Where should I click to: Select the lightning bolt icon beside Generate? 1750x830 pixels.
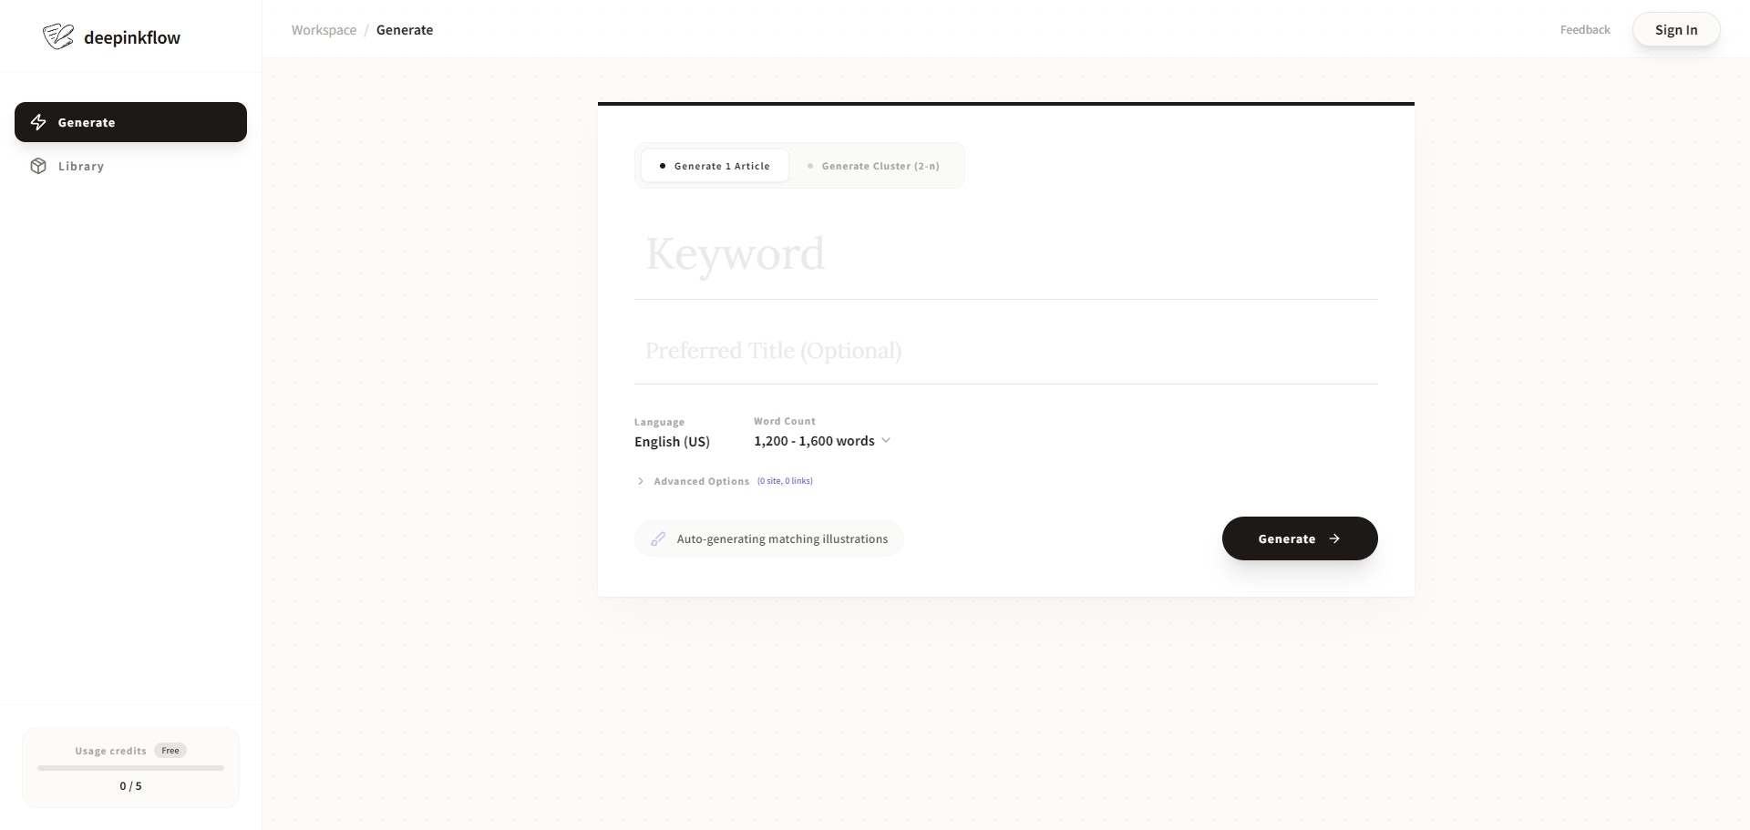(x=38, y=122)
